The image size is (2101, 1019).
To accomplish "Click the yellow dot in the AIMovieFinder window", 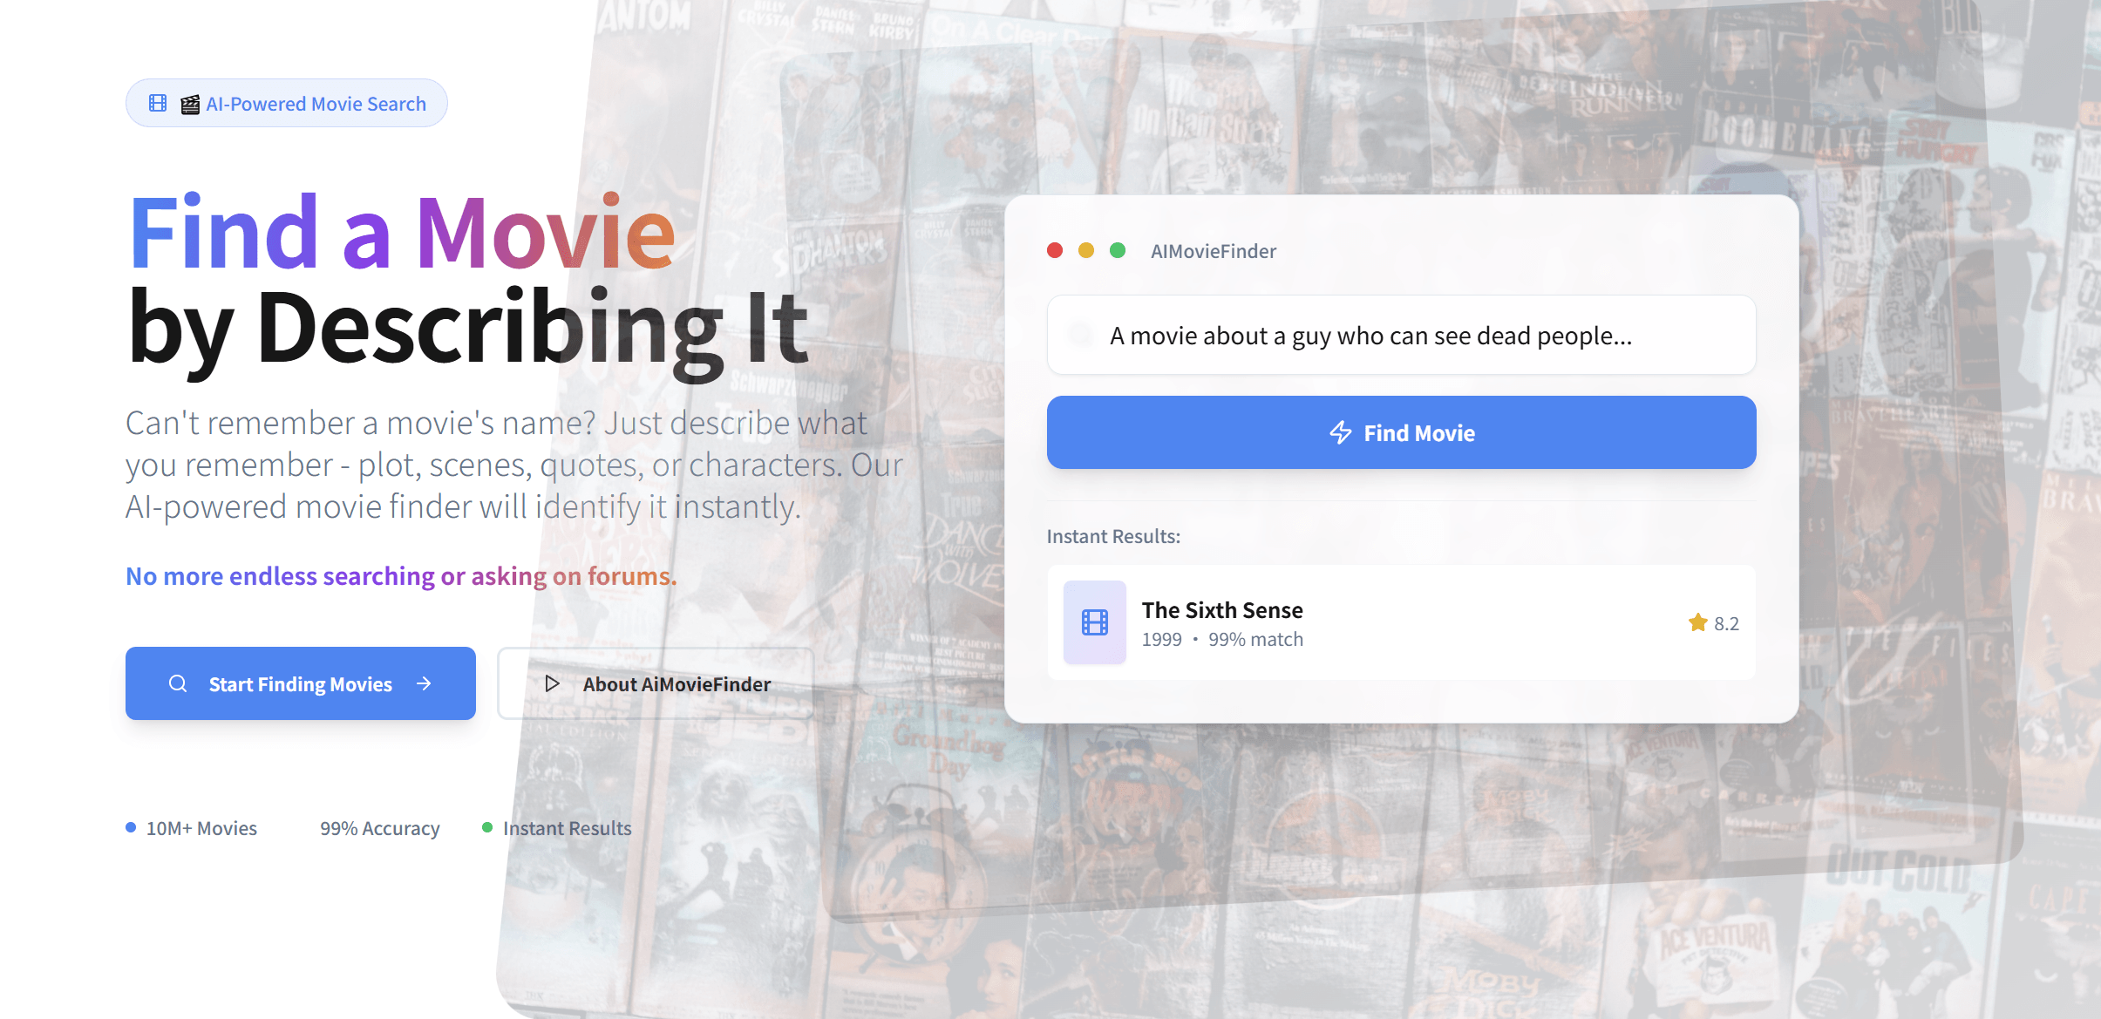I will coord(1086,251).
